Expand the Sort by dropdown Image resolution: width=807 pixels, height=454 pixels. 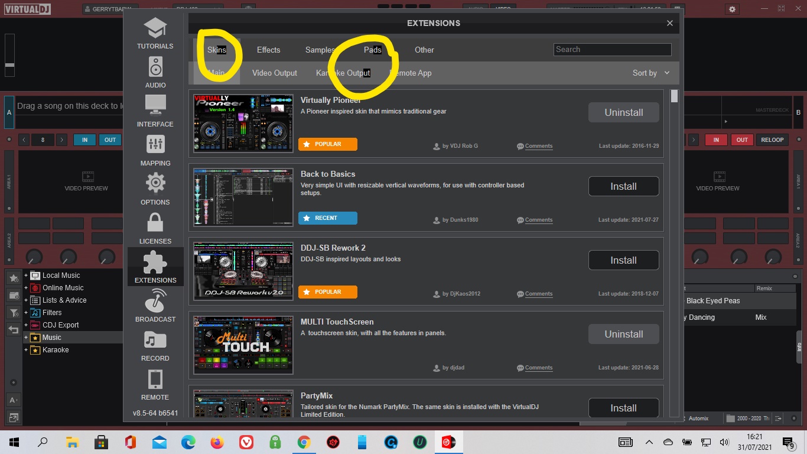(x=651, y=73)
